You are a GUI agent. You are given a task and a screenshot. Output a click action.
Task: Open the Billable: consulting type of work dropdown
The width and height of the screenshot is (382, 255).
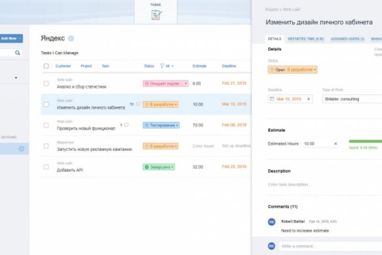tap(352, 99)
